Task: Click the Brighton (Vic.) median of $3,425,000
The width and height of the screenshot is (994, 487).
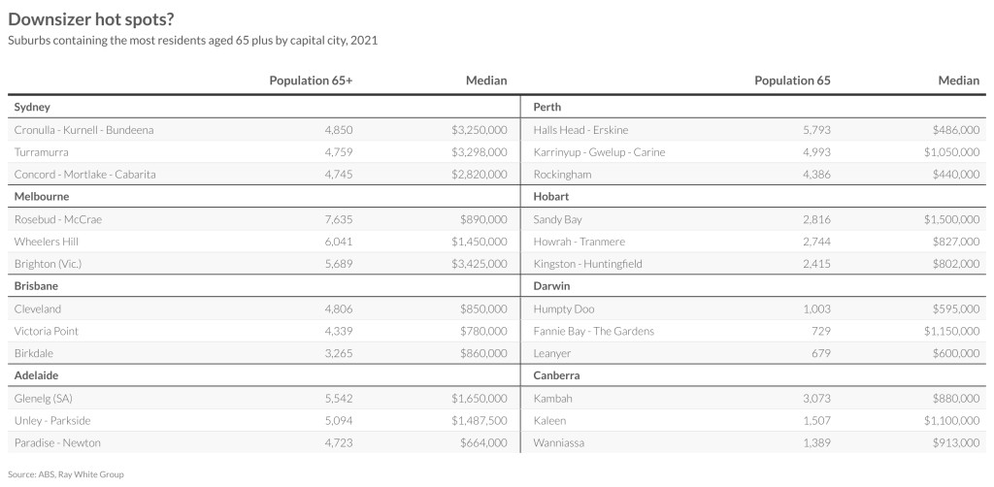Action: pos(480,264)
